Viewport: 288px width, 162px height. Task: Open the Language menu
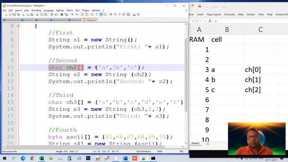pyautogui.click(x=49, y=10)
